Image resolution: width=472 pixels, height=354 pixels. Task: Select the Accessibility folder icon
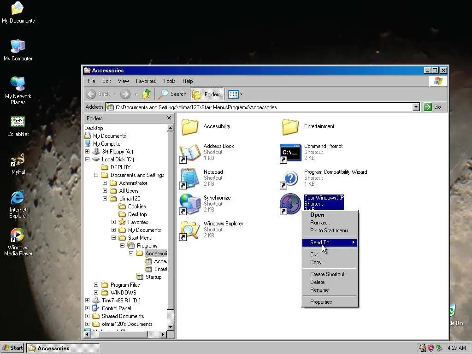point(189,126)
